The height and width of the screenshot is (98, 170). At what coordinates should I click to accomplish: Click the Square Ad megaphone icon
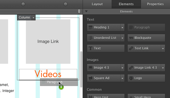(90, 78)
